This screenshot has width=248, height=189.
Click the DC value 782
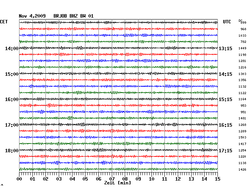(243, 42)
